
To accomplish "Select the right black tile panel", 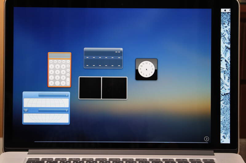I will (x=114, y=88).
